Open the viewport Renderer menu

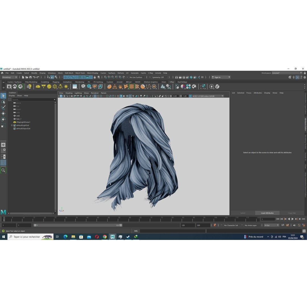[95, 93]
